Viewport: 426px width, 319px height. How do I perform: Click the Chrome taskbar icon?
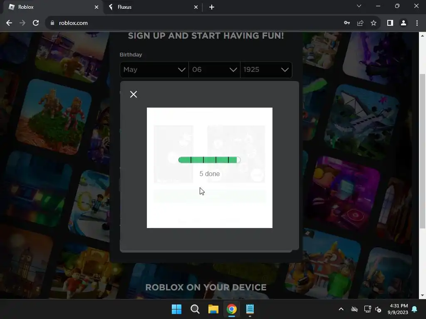point(231,309)
